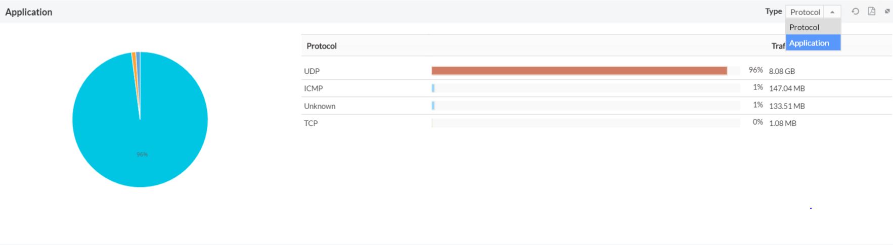The height and width of the screenshot is (245, 893).
Task: Click the Application panel title
Action: click(x=29, y=12)
